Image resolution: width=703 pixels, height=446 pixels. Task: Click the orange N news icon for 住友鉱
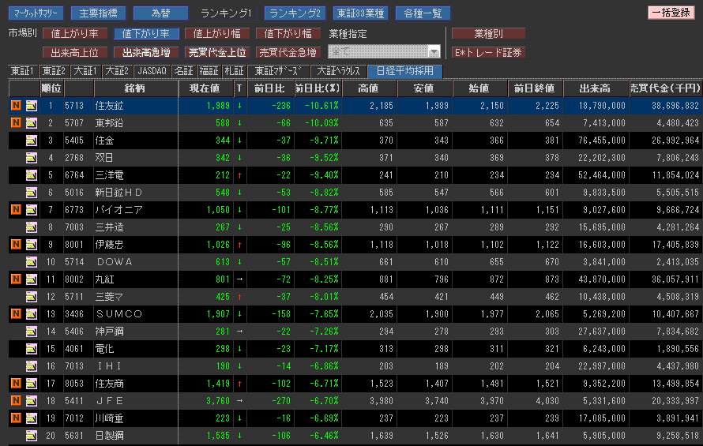click(16, 105)
